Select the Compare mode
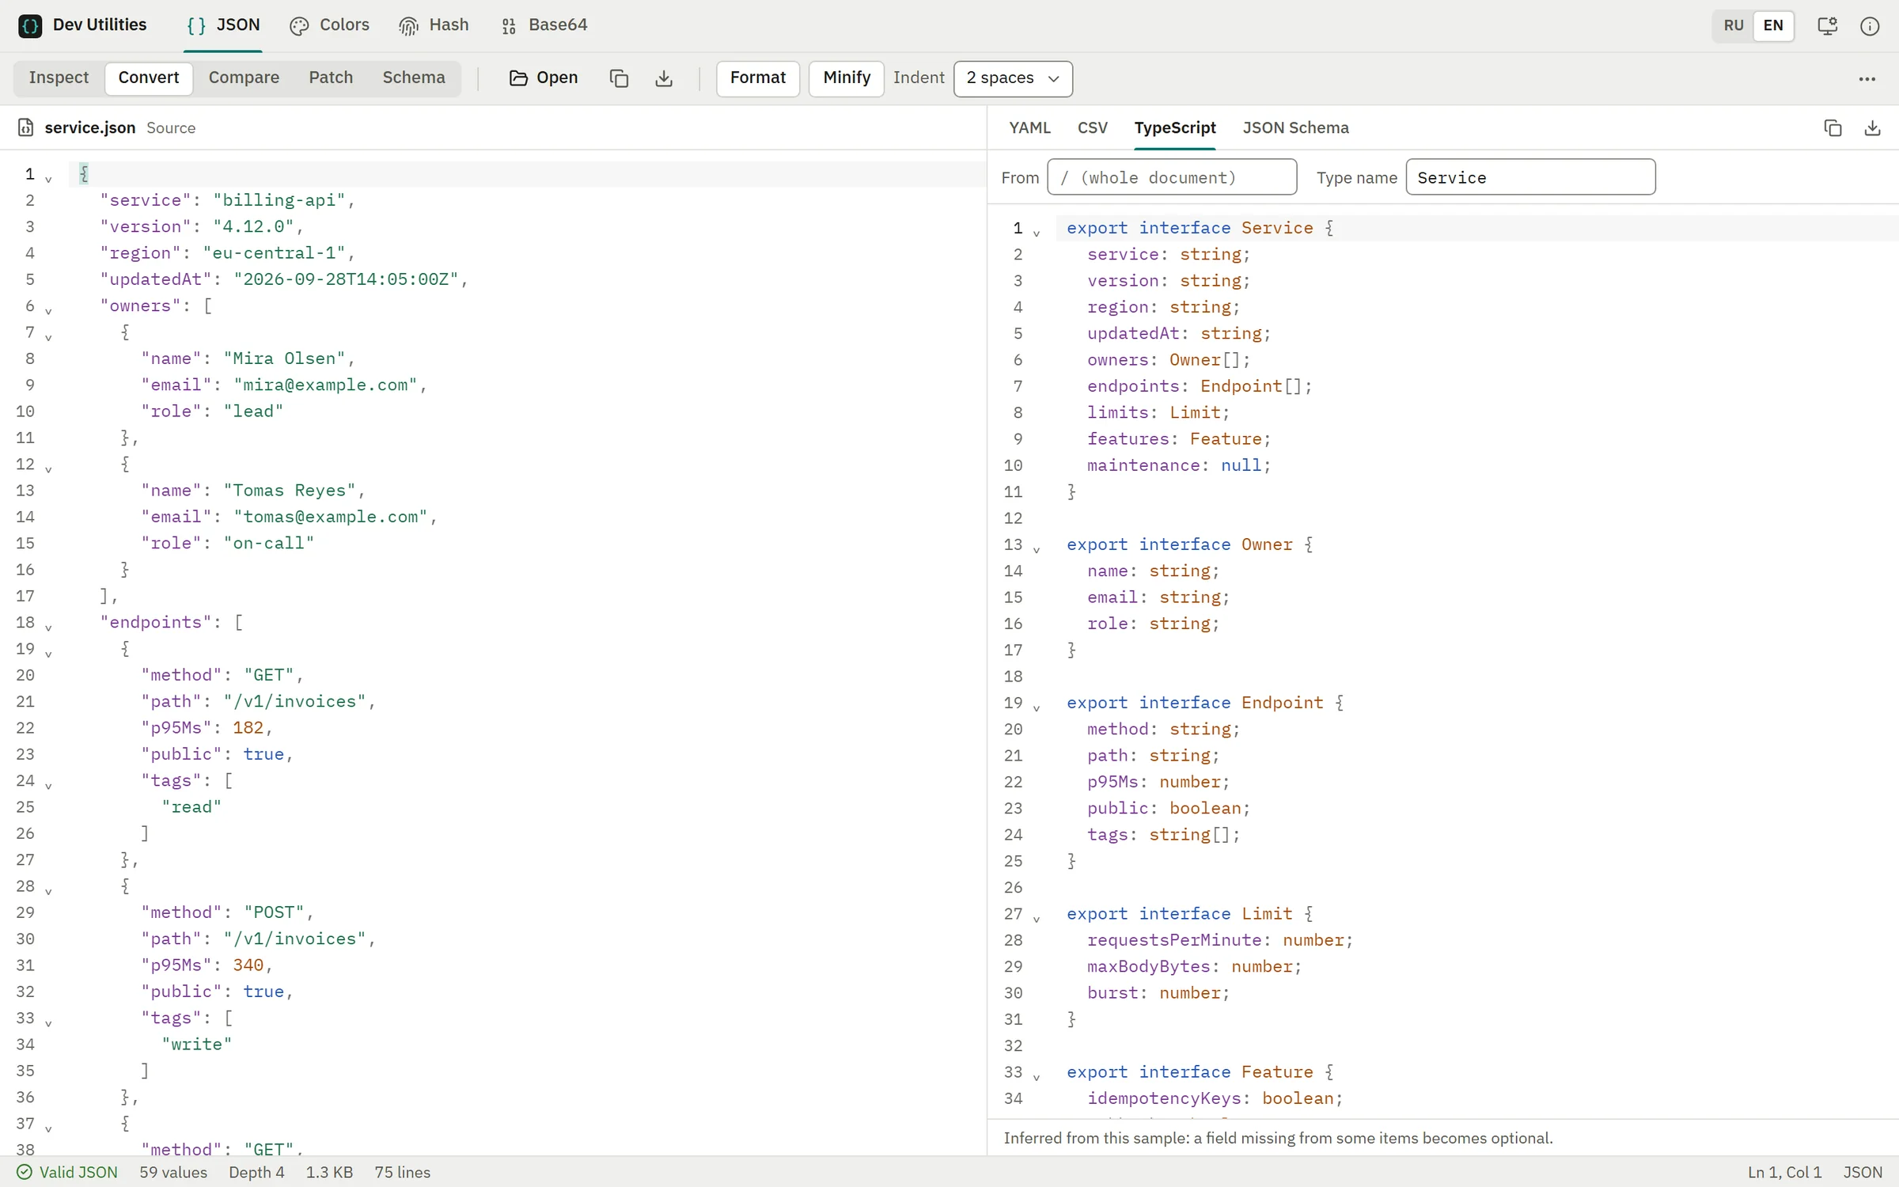This screenshot has width=1899, height=1187. click(x=244, y=78)
